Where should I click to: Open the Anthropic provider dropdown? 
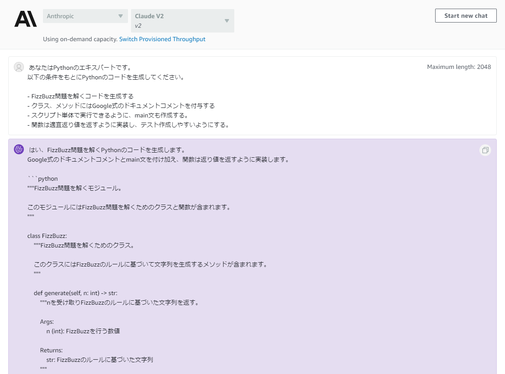[x=85, y=16]
